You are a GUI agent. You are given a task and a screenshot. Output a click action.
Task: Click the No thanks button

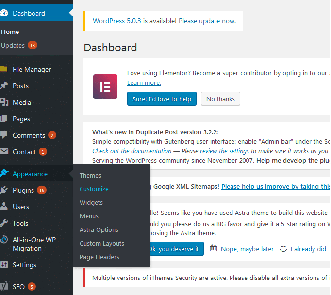(x=220, y=99)
